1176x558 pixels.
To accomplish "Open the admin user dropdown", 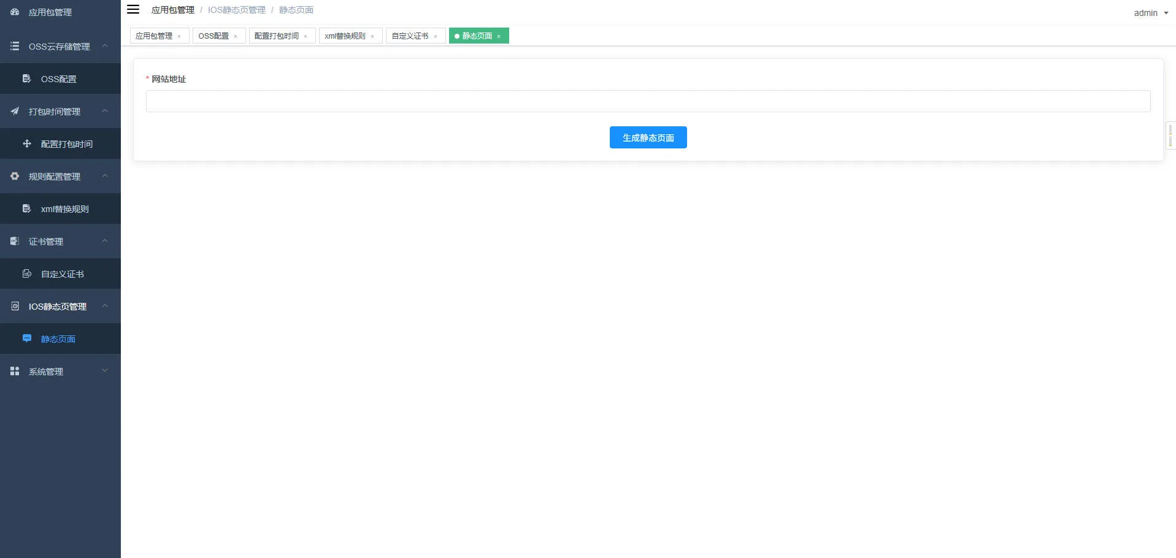I will pos(1151,13).
